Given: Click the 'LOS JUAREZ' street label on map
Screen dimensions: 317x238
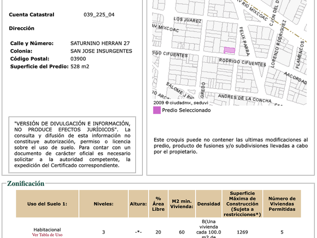Looking at the screenshot, I should click(188, 20).
